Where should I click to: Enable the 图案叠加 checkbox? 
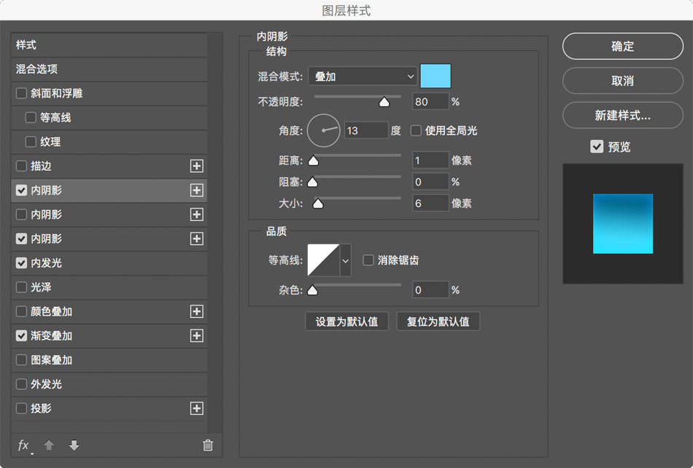click(x=21, y=360)
